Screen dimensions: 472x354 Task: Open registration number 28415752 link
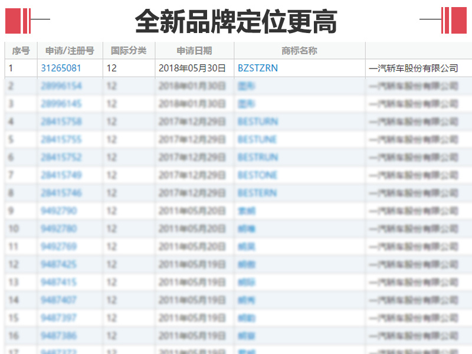pyautogui.click(x=61, y=157)
